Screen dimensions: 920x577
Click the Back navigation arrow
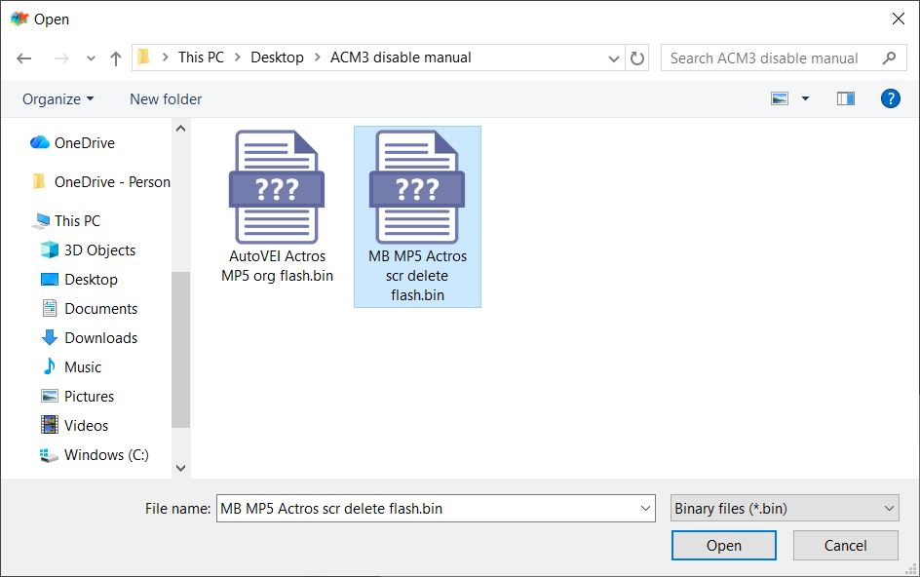[24, 58]
